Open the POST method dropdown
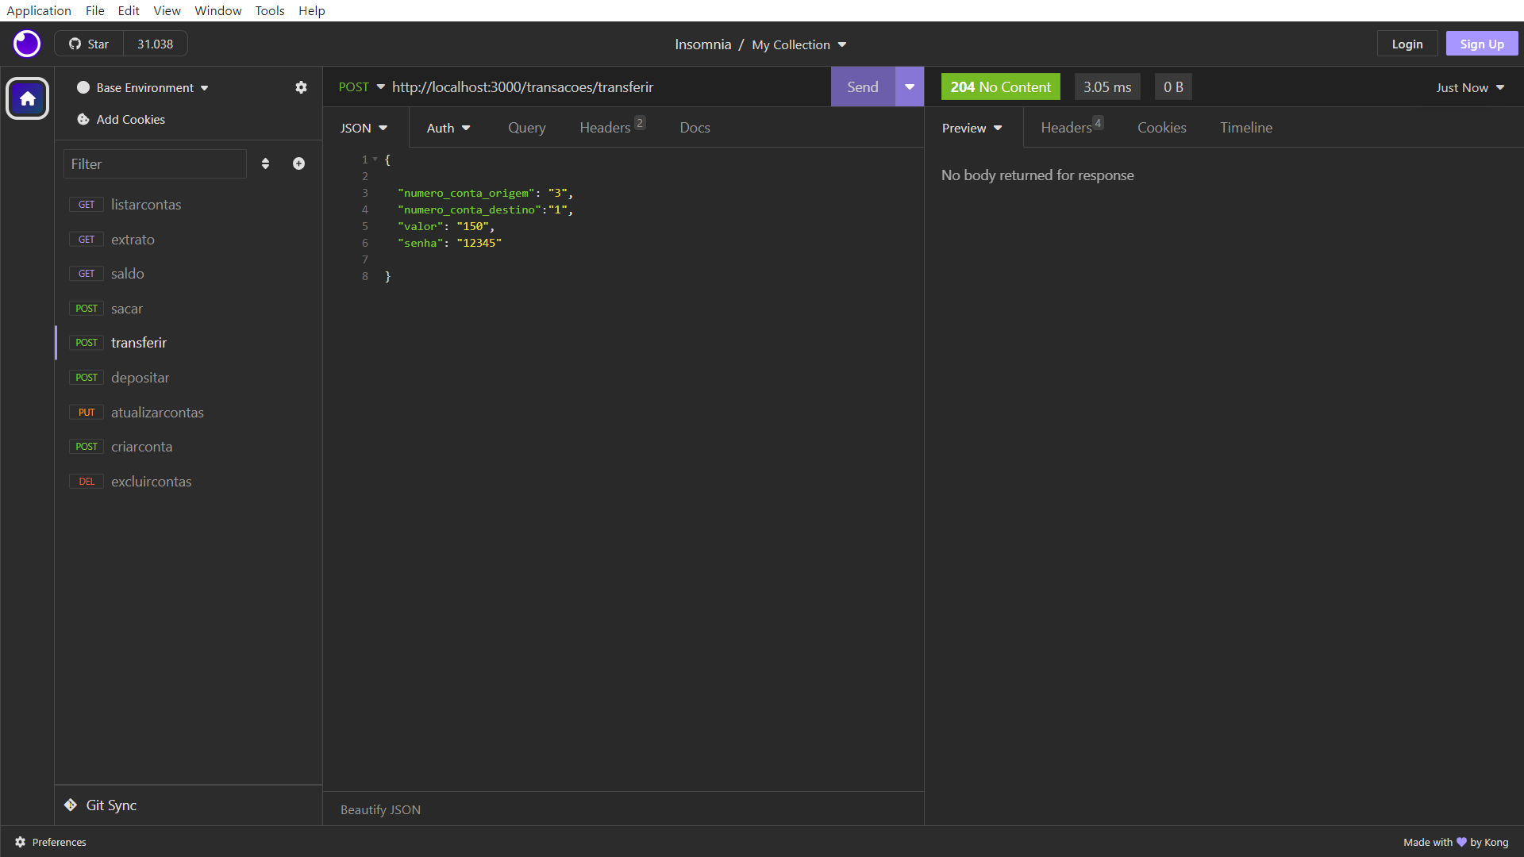The width and height of the screenshot is (1524, 857). pyautogui.click(x=362, y=87)
